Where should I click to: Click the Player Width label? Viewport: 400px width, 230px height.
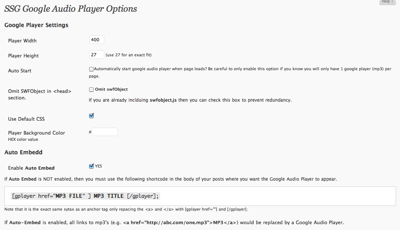pos(22,41)
